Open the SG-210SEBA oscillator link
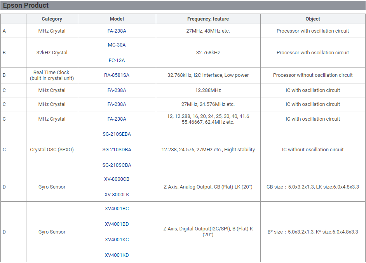 click(x=117, y=134)
